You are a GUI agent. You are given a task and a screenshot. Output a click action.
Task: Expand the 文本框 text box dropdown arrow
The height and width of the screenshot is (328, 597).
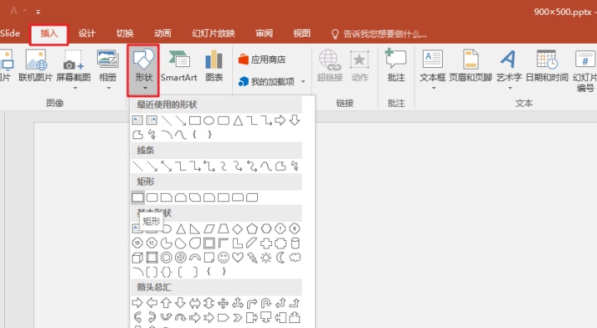point(434,89)
